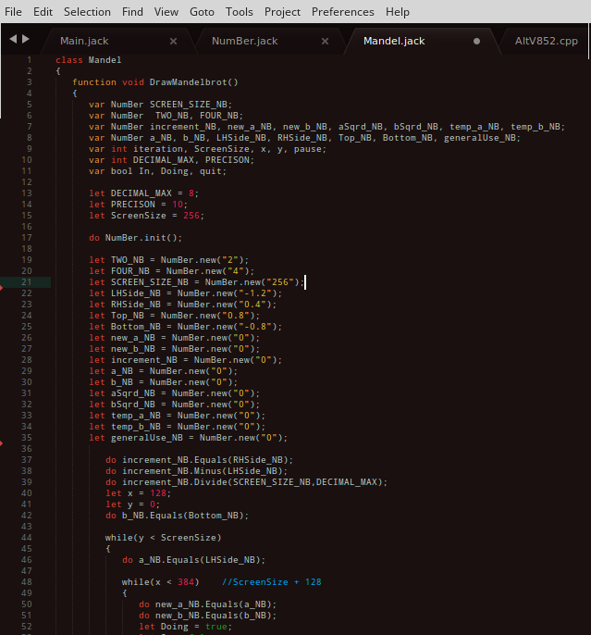Open the Find menu
The image size is (591, 635).
click(x=132, y=12)
